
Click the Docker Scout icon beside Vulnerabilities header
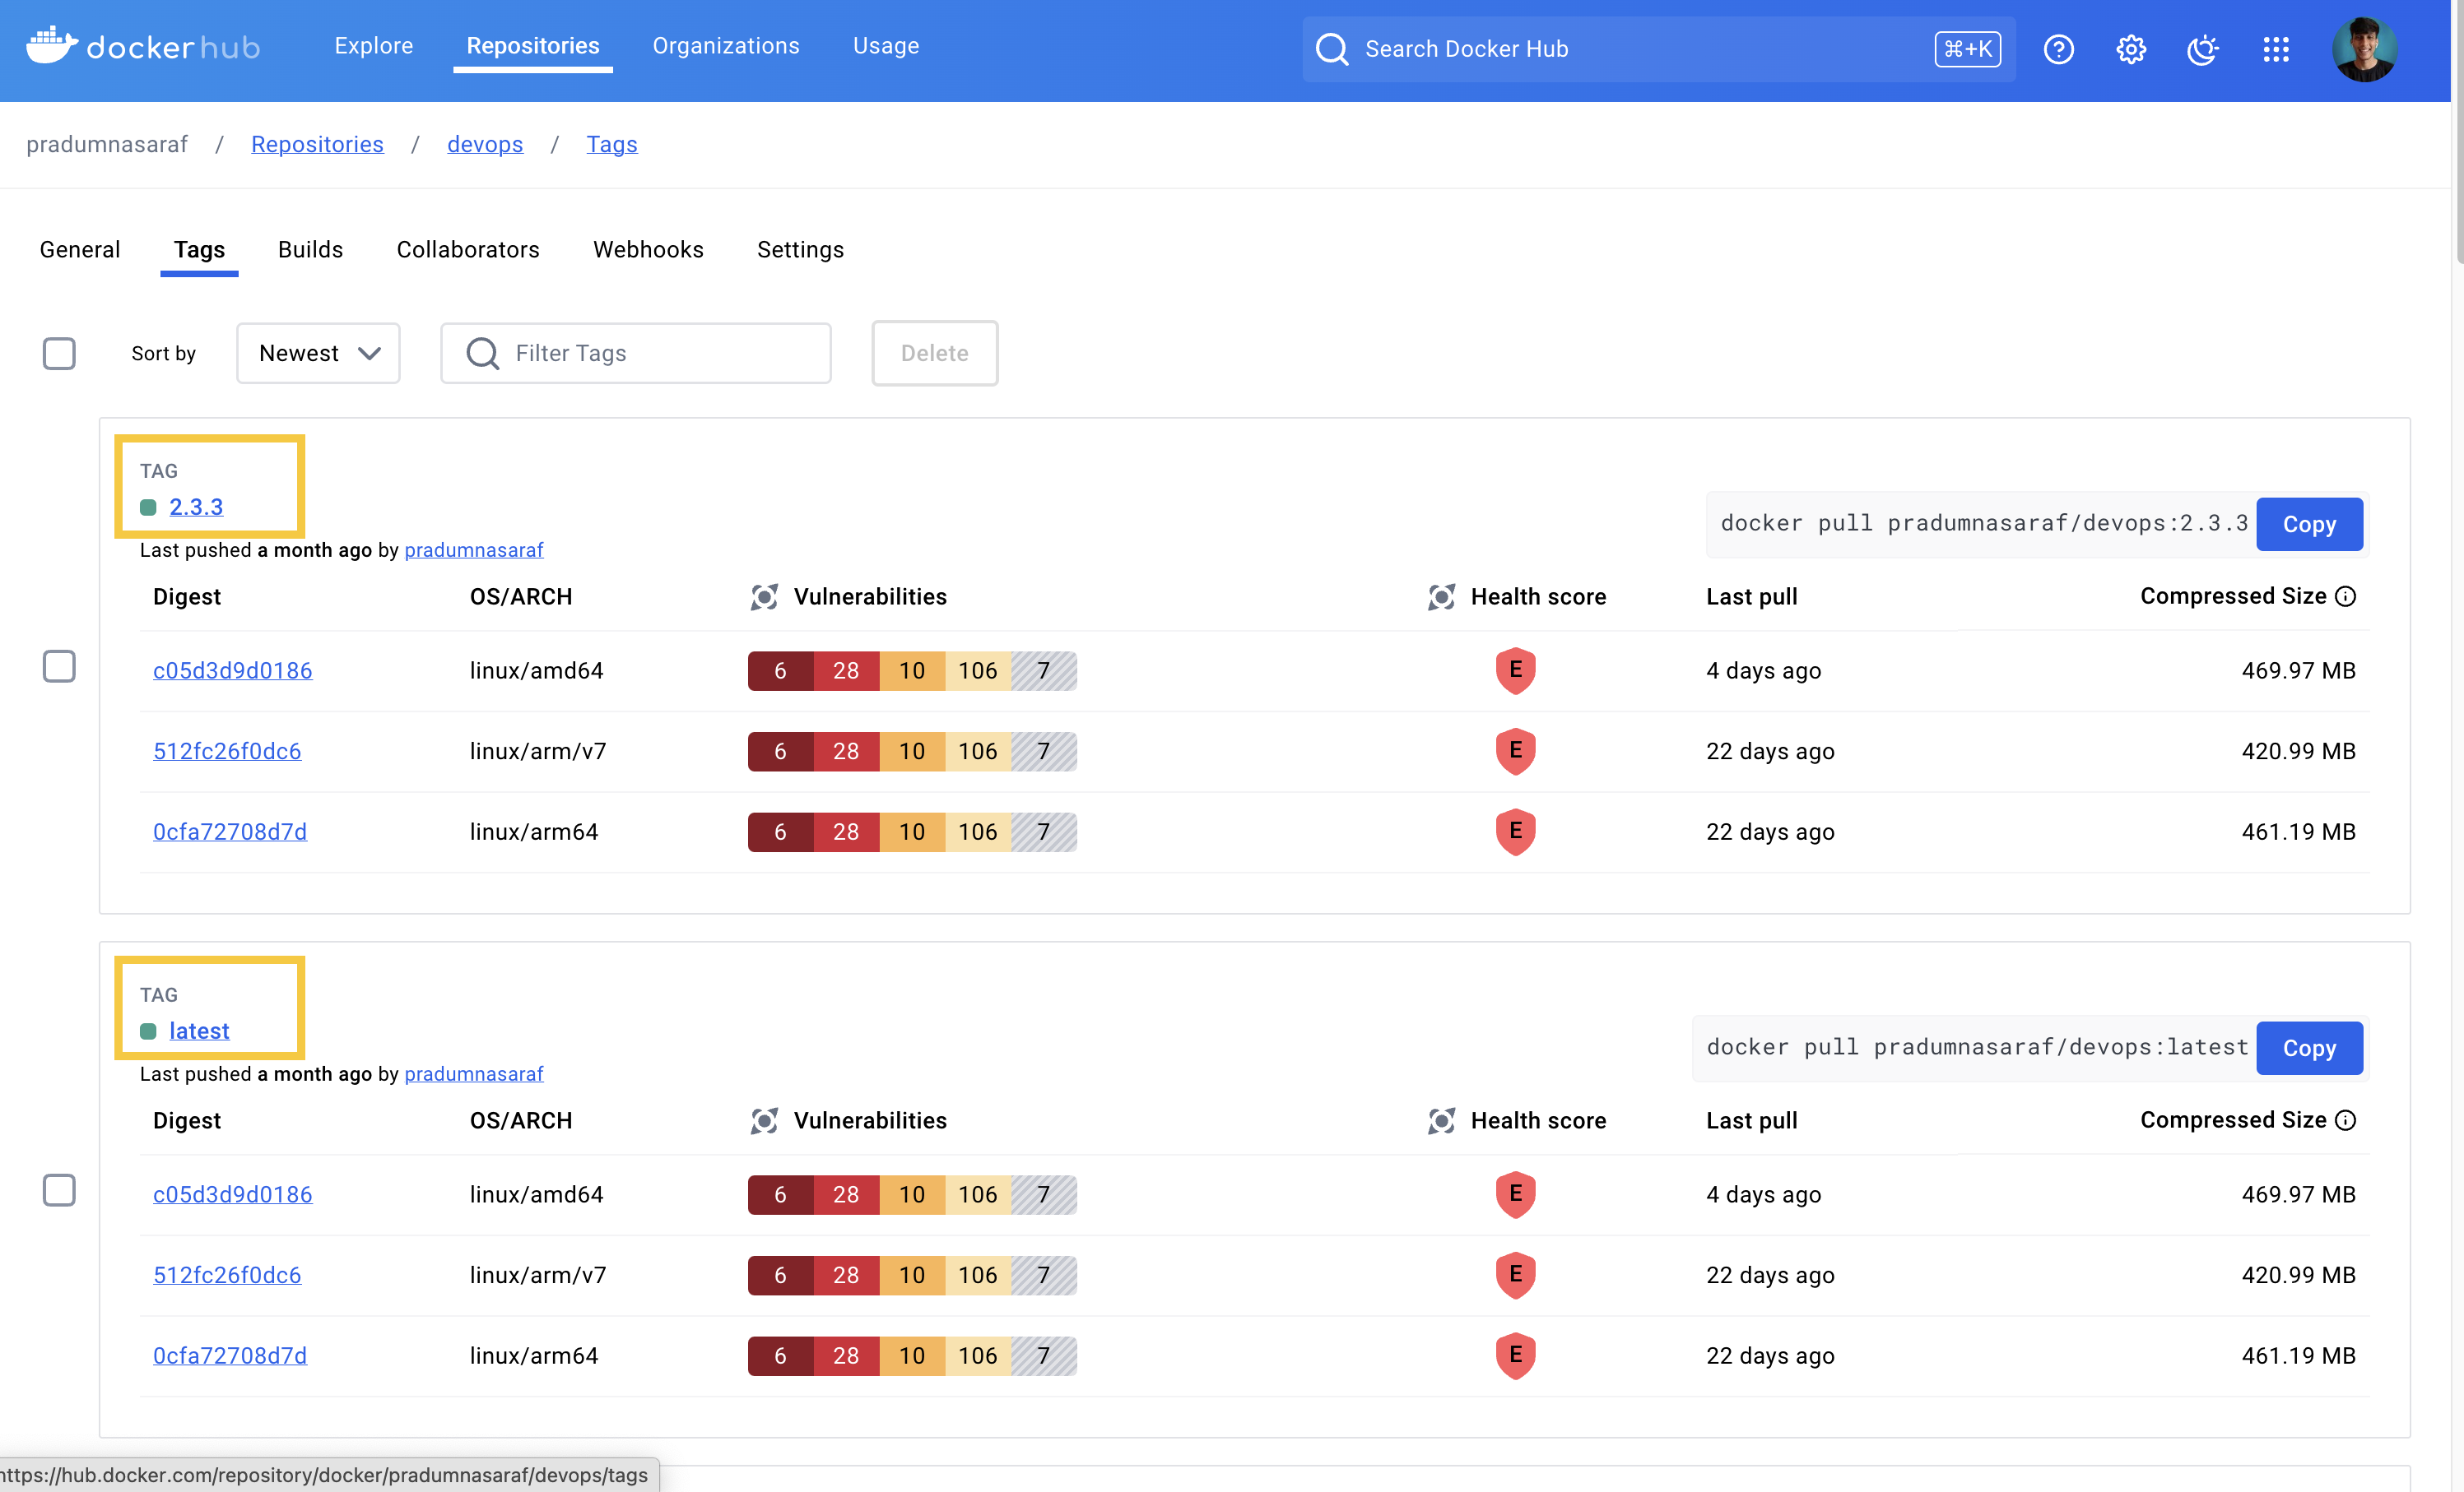coord(765,596)
